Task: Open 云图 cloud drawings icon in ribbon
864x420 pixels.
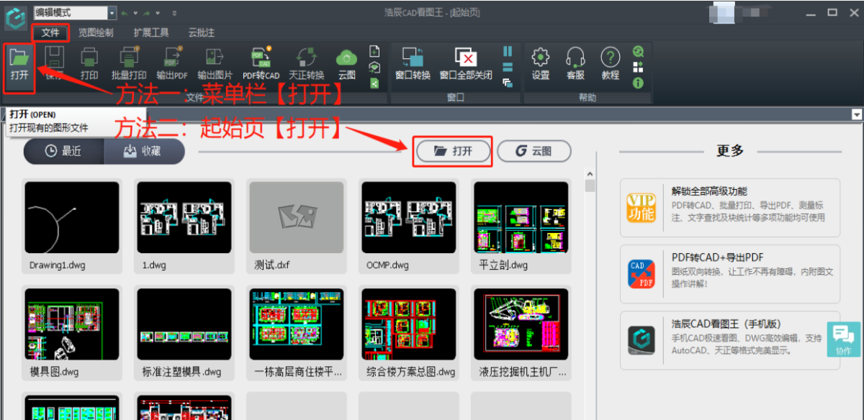Action: (347, 63)
